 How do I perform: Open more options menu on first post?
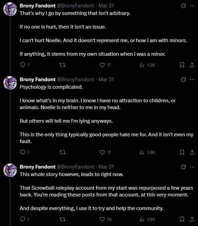[x=192, y=6]
